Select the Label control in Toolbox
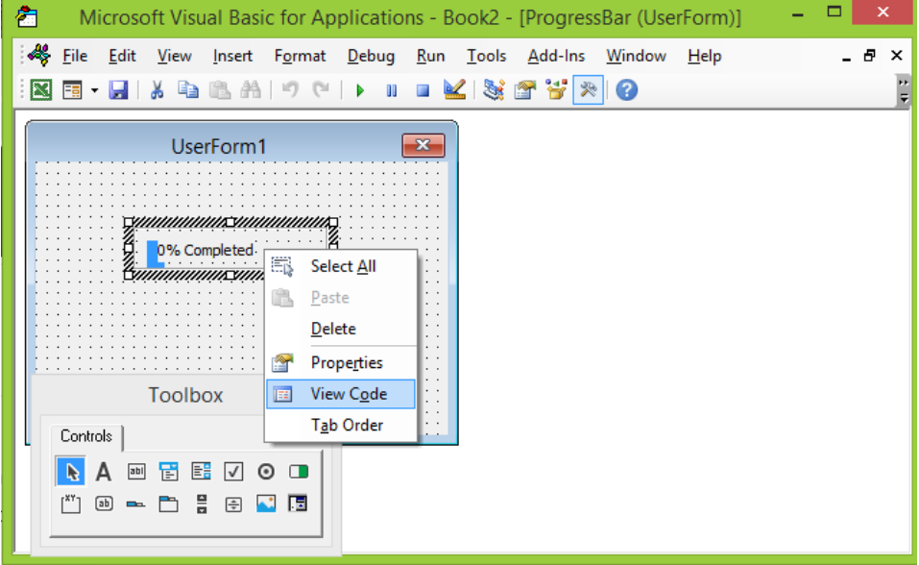Viewport: 919px width, 565px height. pos(103,471)
